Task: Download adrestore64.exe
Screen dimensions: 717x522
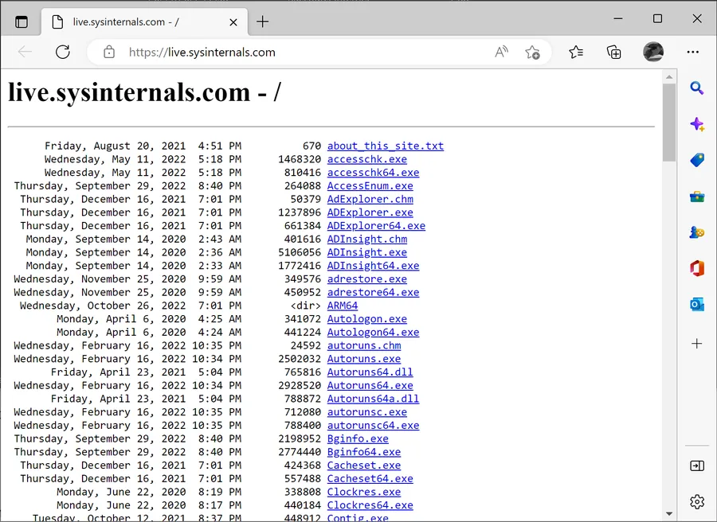Action: coord(373,292)
